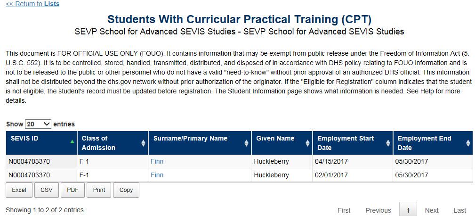
Task: Select page 1 in pagination
Action: [x=408, y=210]
